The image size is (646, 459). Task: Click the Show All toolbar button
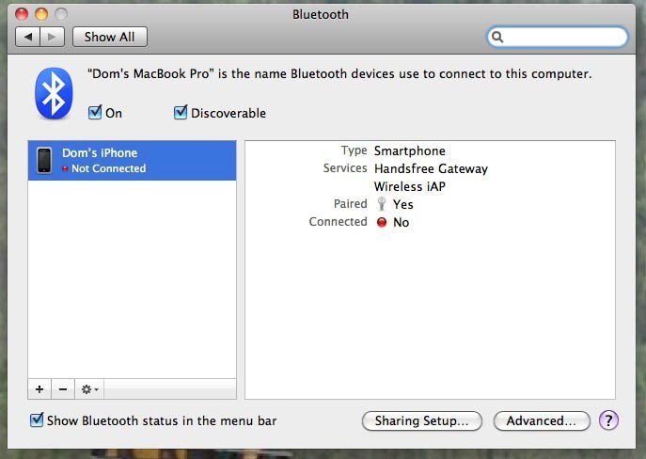pyautogui.click(x=109, y=37)
